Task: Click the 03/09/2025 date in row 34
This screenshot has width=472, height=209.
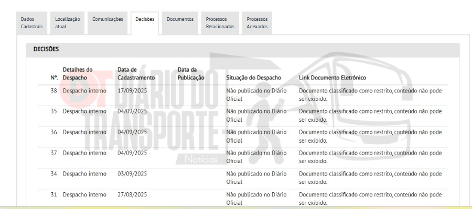Action: [132, 174]
